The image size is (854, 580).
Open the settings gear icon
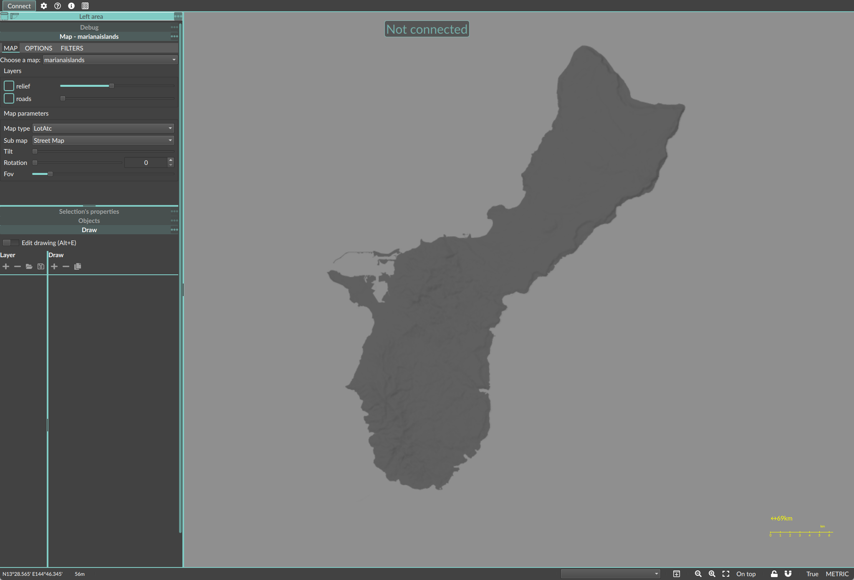point(44,6)
